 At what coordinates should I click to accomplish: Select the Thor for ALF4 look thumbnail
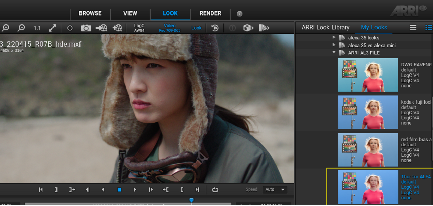(368, 186)
